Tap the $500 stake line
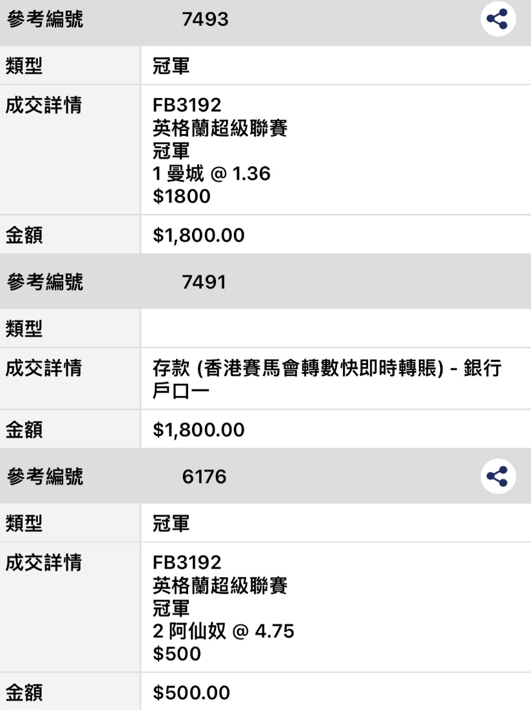The image size is (531, 710). pos(177,653)
